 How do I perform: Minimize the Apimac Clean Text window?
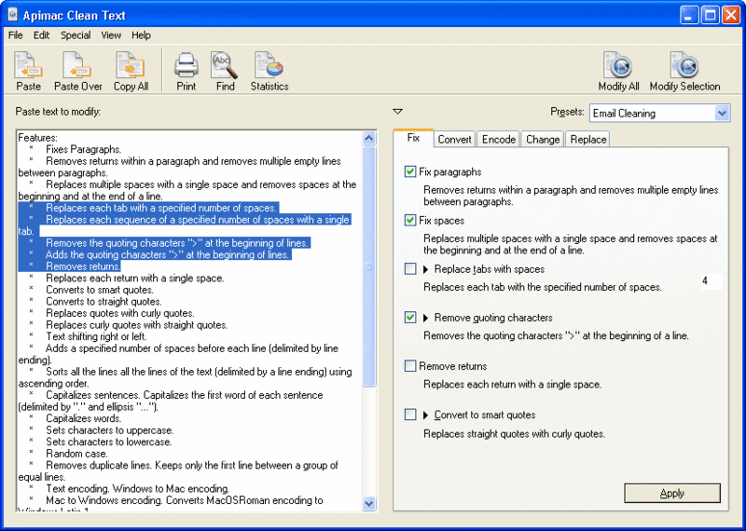[688, 15]
